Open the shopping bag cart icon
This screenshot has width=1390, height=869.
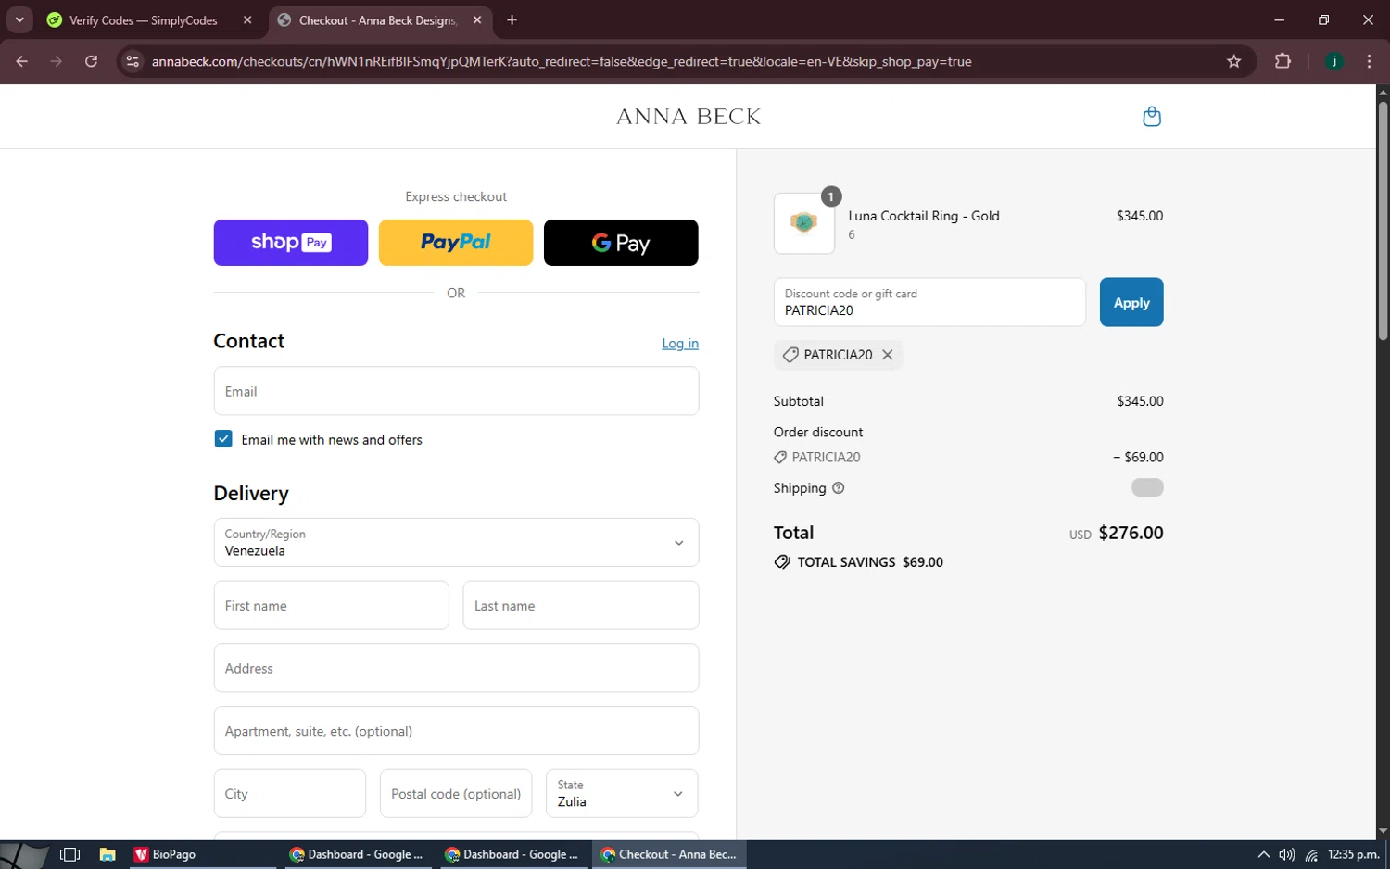tap(1152, 117)
